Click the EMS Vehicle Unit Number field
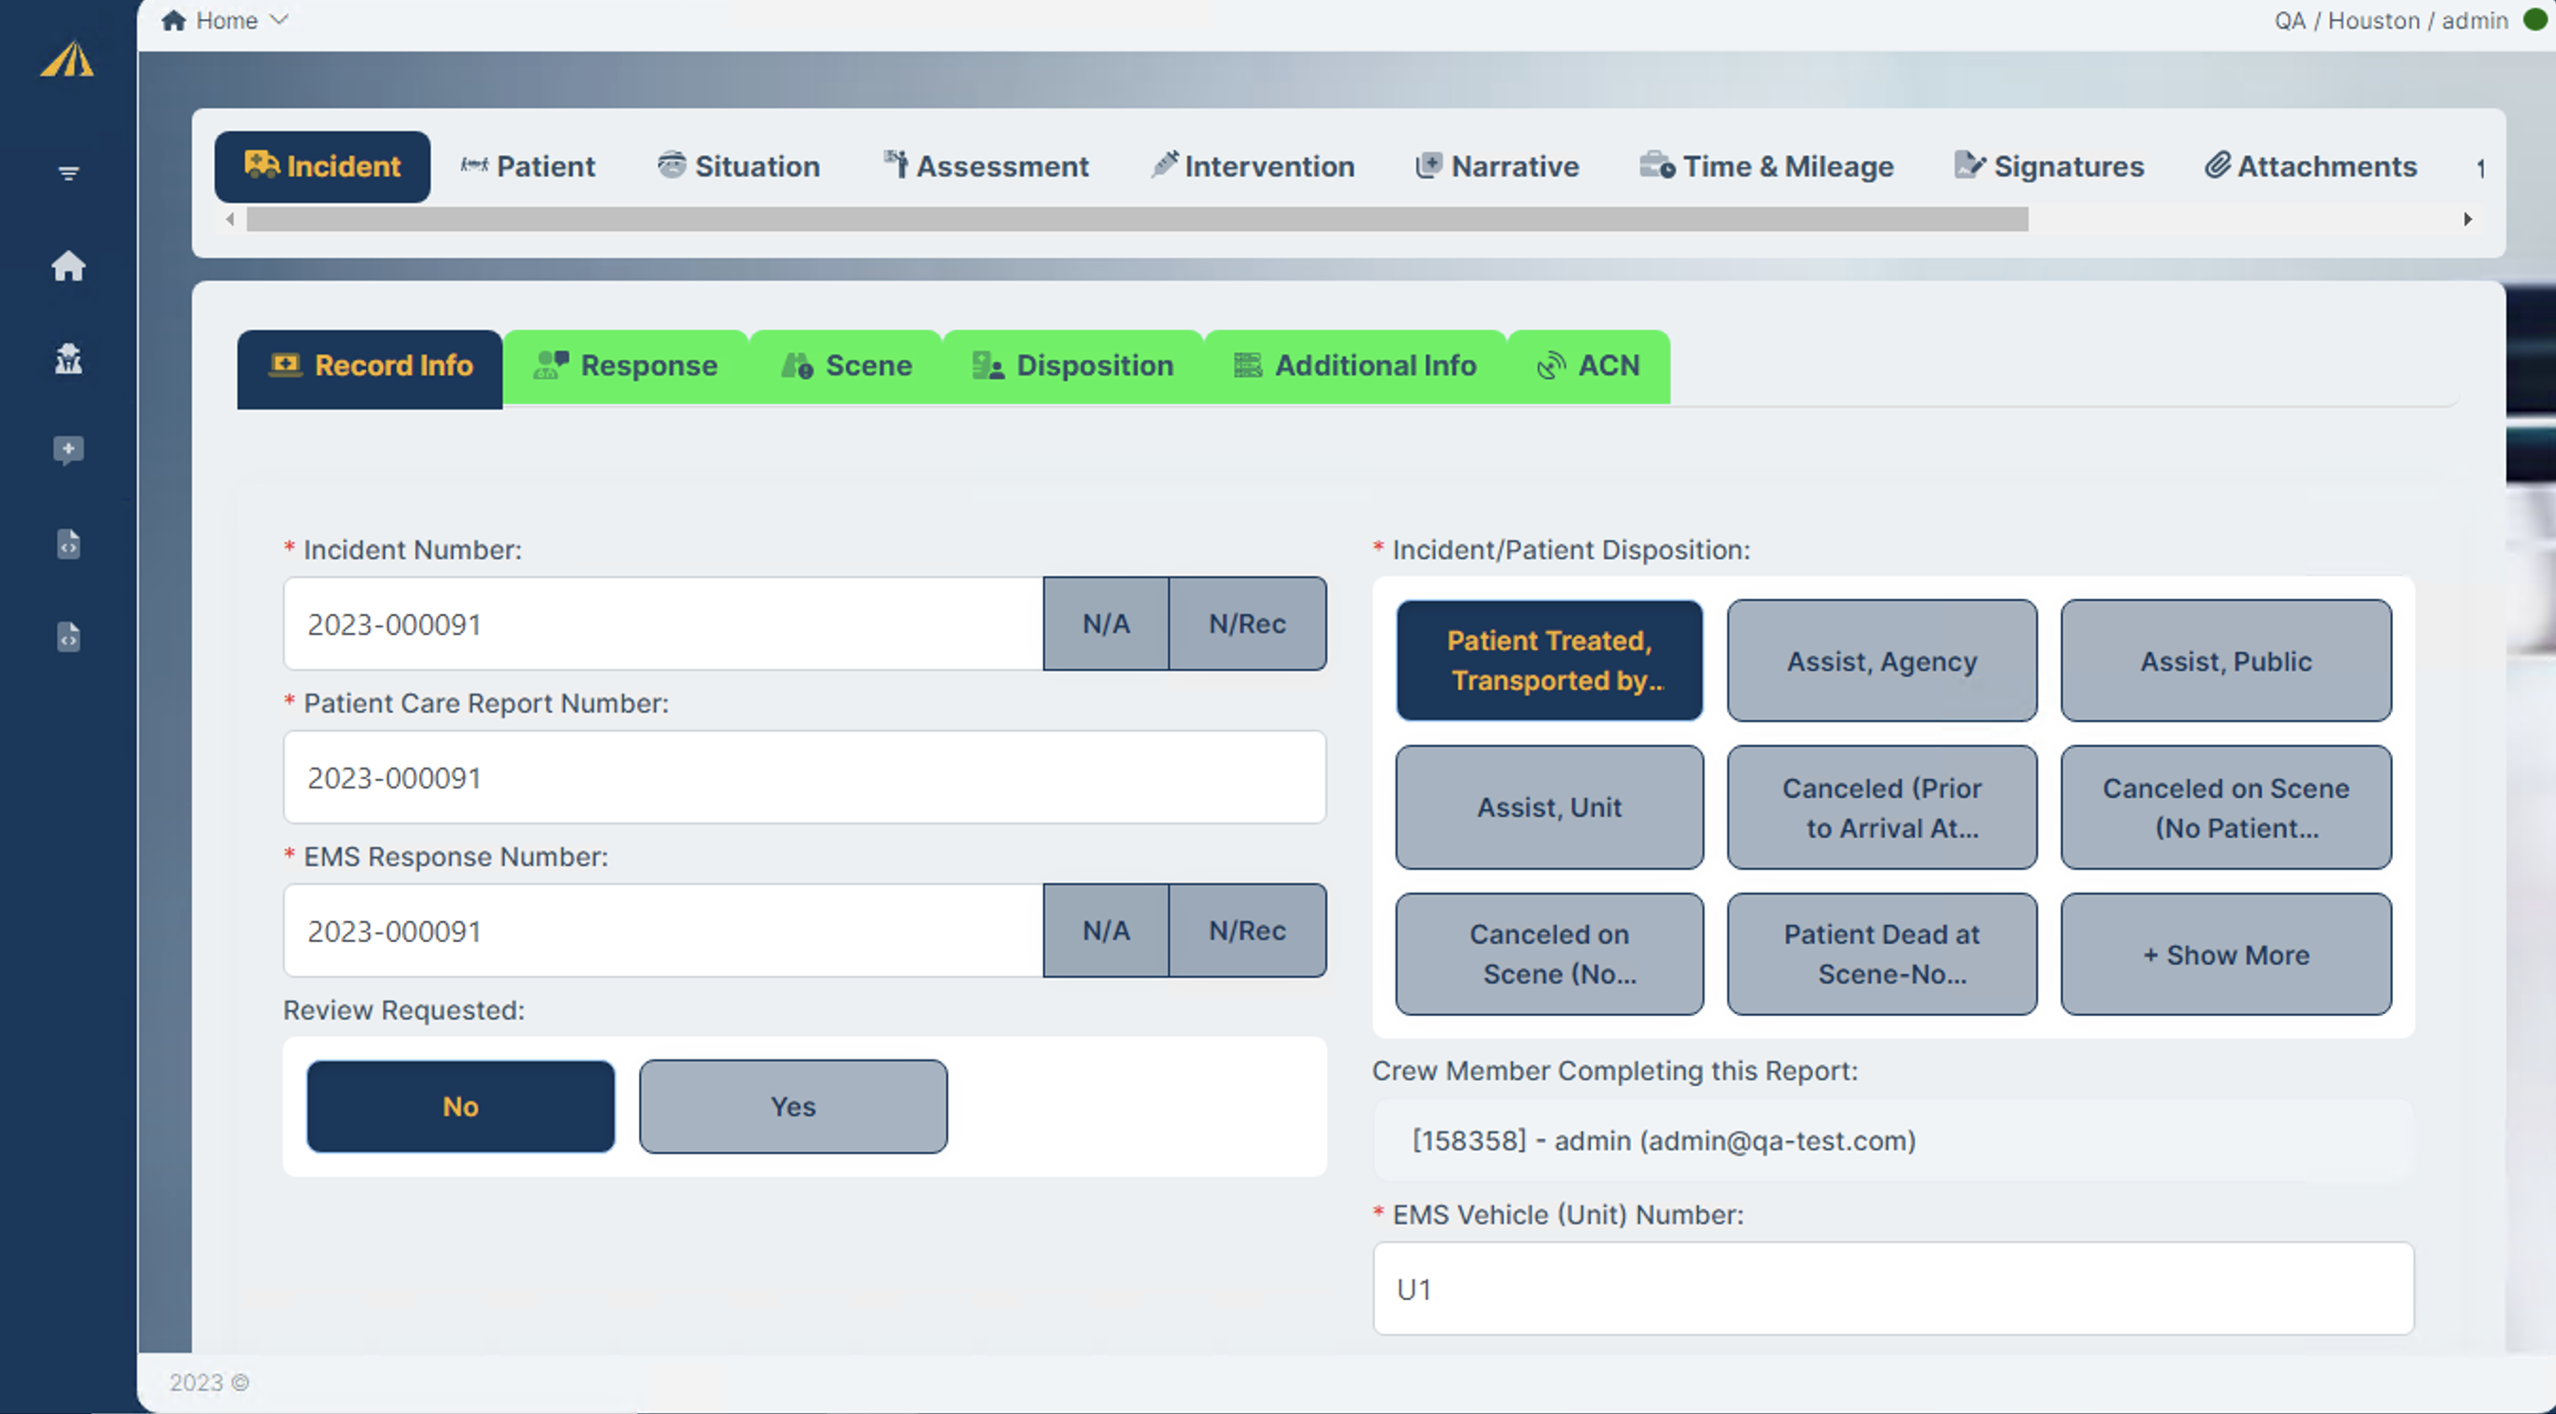 click(1891, 1288)
